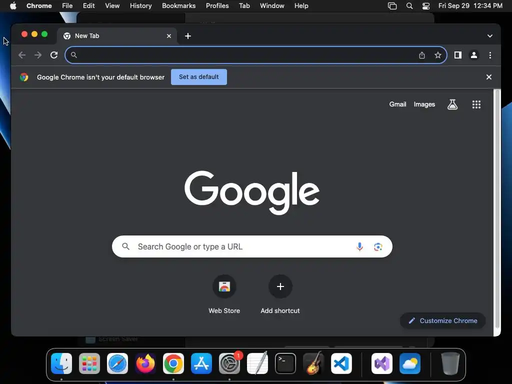Open Chrome three-dot menu
This screenshot has height=384, width=512.
pos(490,55)
